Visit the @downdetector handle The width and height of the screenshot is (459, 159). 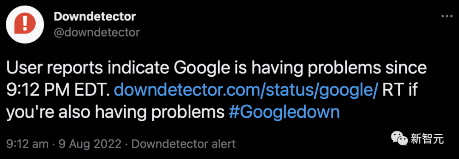[x=97, y=32]
